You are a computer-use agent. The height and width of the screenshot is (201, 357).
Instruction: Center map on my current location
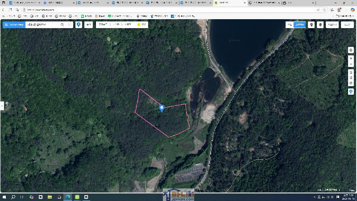tap(351, 50)
